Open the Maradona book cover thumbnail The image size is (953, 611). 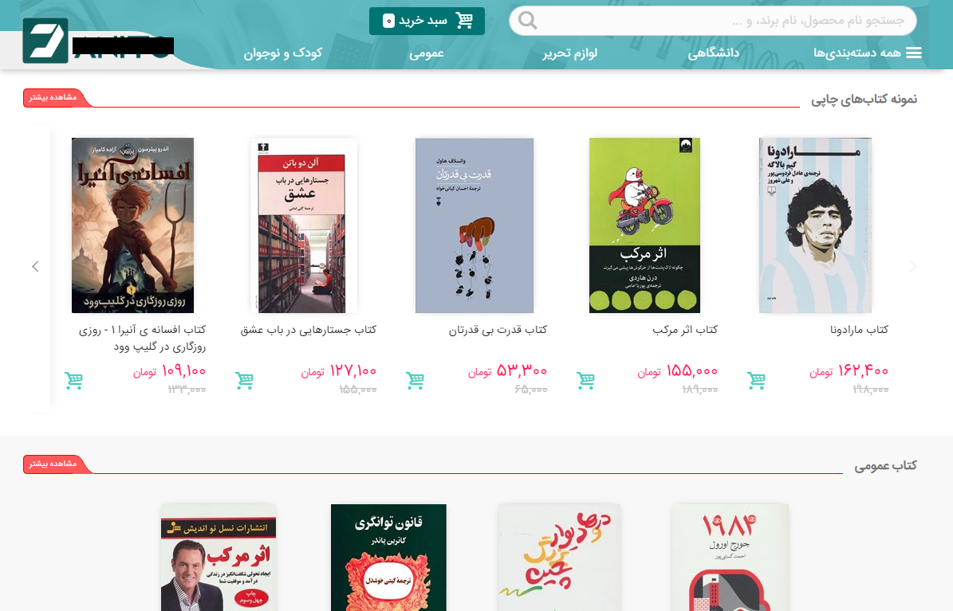pyautogui.click(x=815, y=225)
